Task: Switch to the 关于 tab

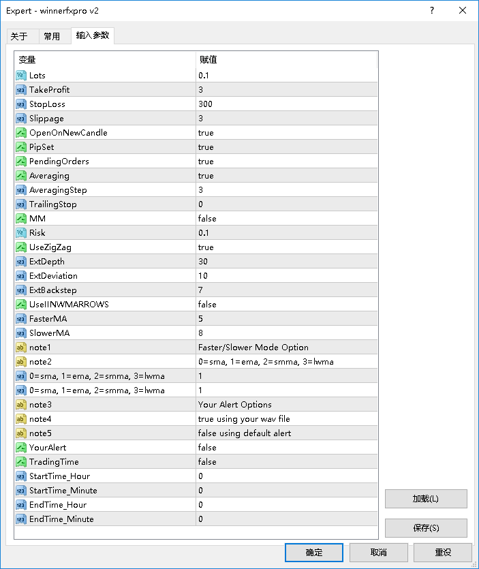Action: (x=19, y=36)
